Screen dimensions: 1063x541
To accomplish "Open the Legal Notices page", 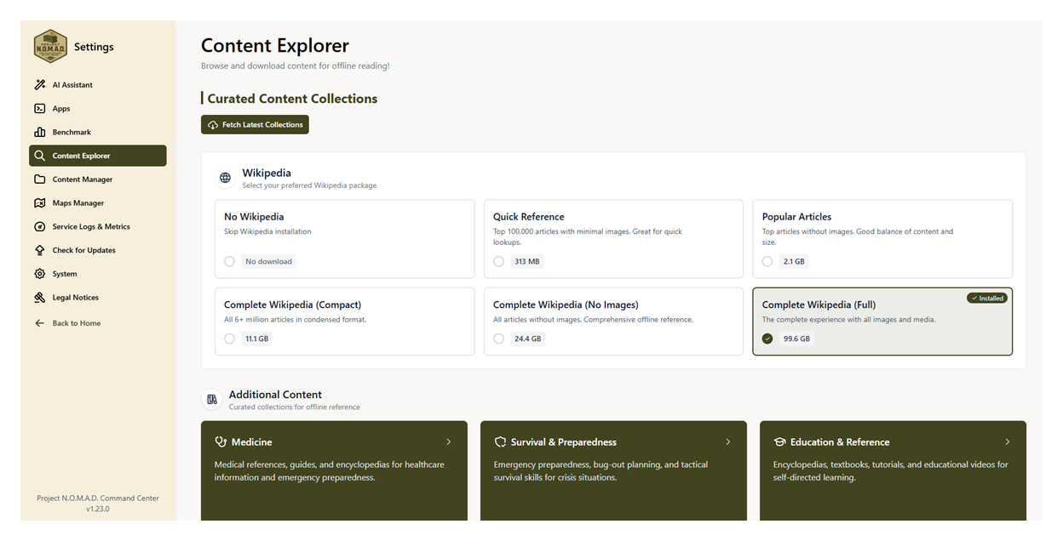I will 98,298.
